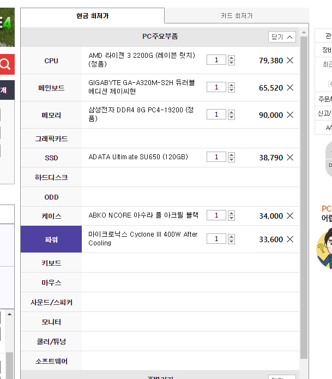Select the 메모리 category

51,115
